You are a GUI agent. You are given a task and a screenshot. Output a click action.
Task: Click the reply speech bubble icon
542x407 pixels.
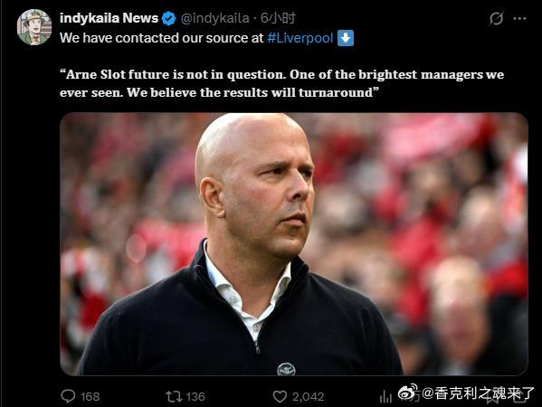68,396
